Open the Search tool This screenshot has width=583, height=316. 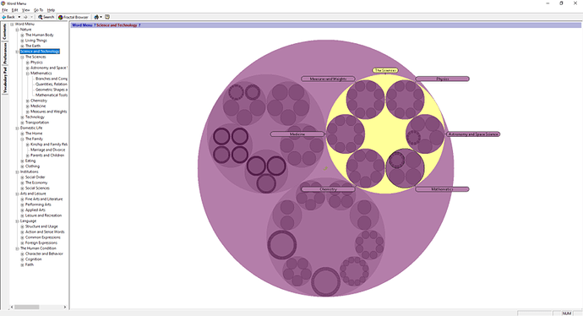click(x=46, y=17)
